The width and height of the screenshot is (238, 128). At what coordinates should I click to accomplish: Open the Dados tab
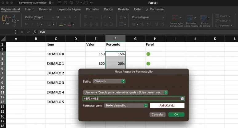(x=108, y=9)
